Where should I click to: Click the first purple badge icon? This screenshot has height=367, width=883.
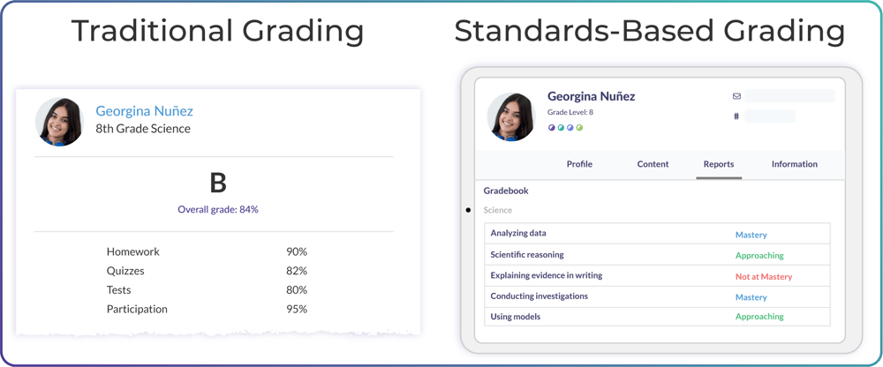click(553, 128)
